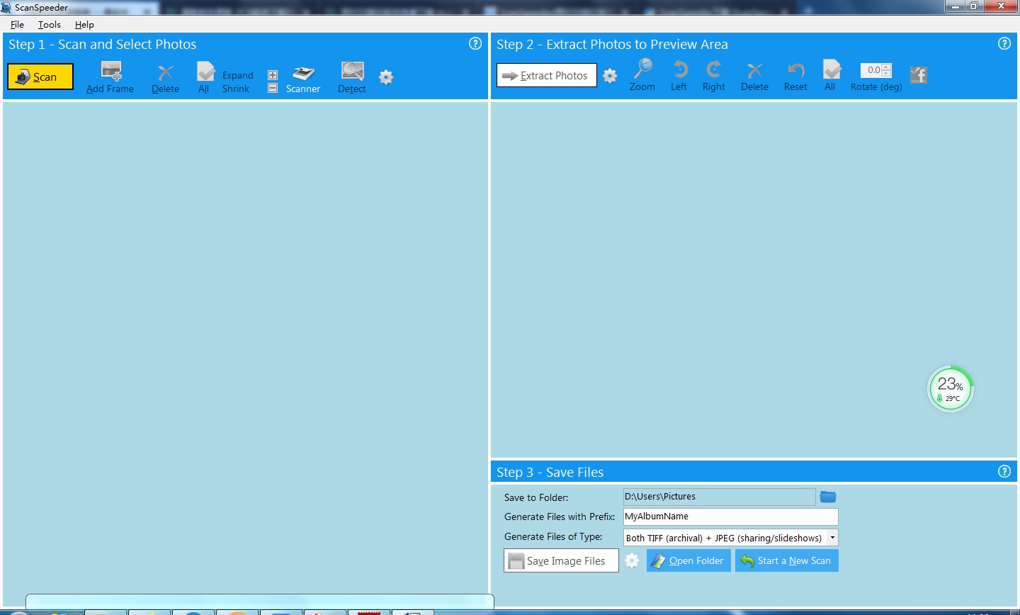Open the File menu
The image size is (1020, 615).
click(x=17, y=24)
